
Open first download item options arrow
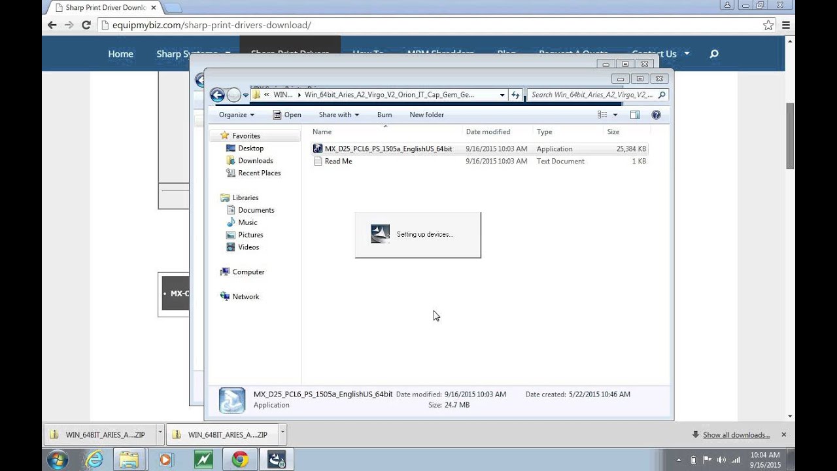160,433
